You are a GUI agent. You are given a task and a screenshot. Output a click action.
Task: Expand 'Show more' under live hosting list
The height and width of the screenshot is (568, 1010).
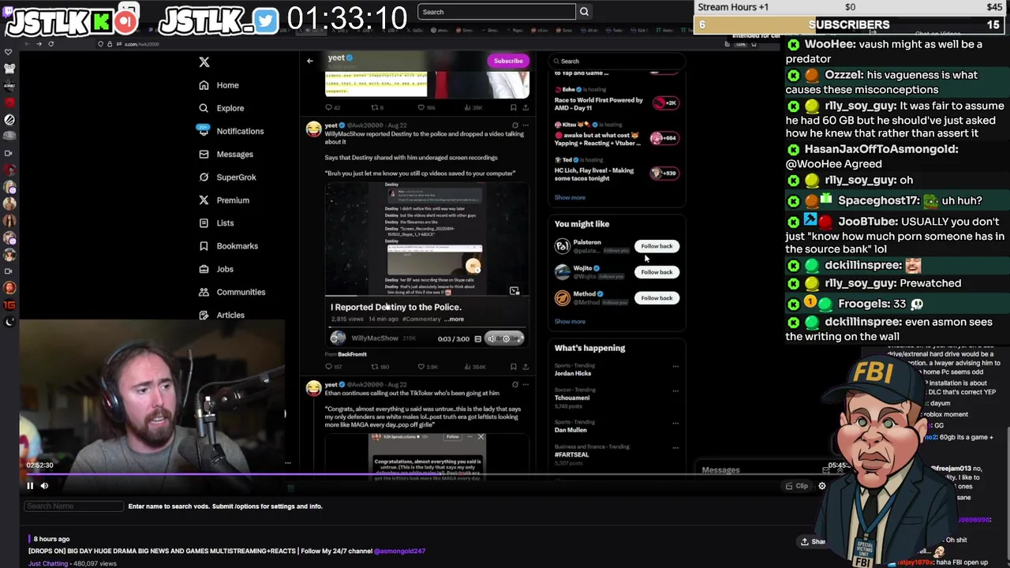[x=570, y=198]
